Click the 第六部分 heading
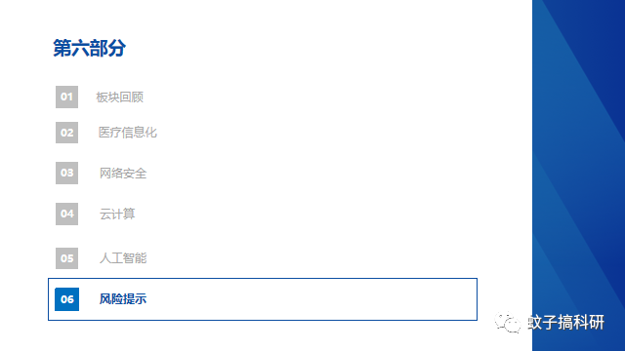The image size is (625, 351). pos(89,48)
